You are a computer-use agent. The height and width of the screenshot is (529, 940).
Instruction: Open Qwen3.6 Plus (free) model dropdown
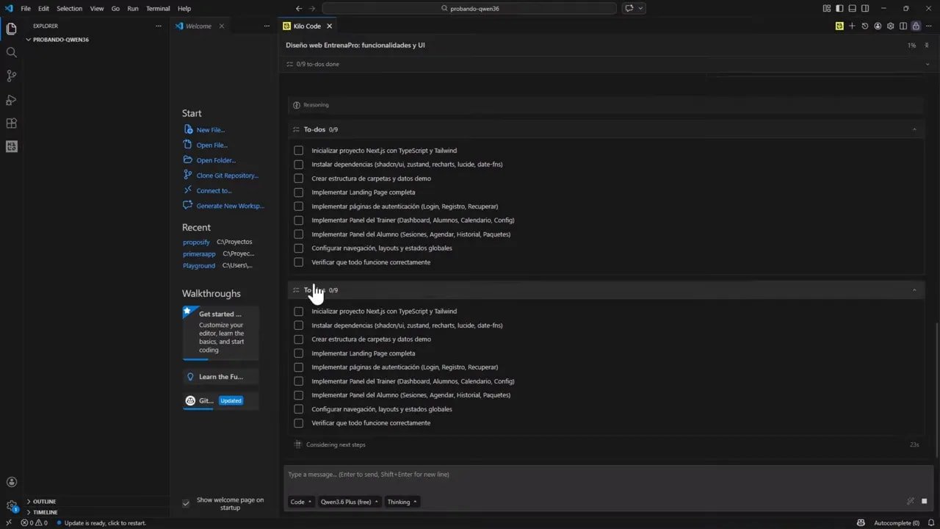click(350, 502)
